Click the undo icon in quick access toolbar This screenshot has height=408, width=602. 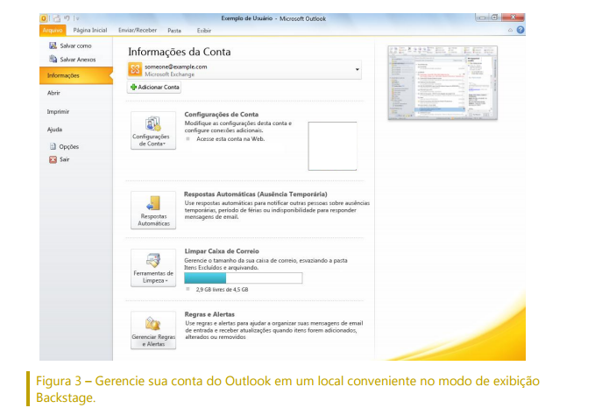click(x=65, y=18)
